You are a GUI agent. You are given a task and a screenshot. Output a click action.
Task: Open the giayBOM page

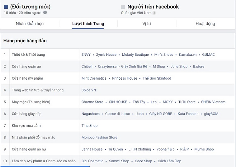click(x=211, y=114)
